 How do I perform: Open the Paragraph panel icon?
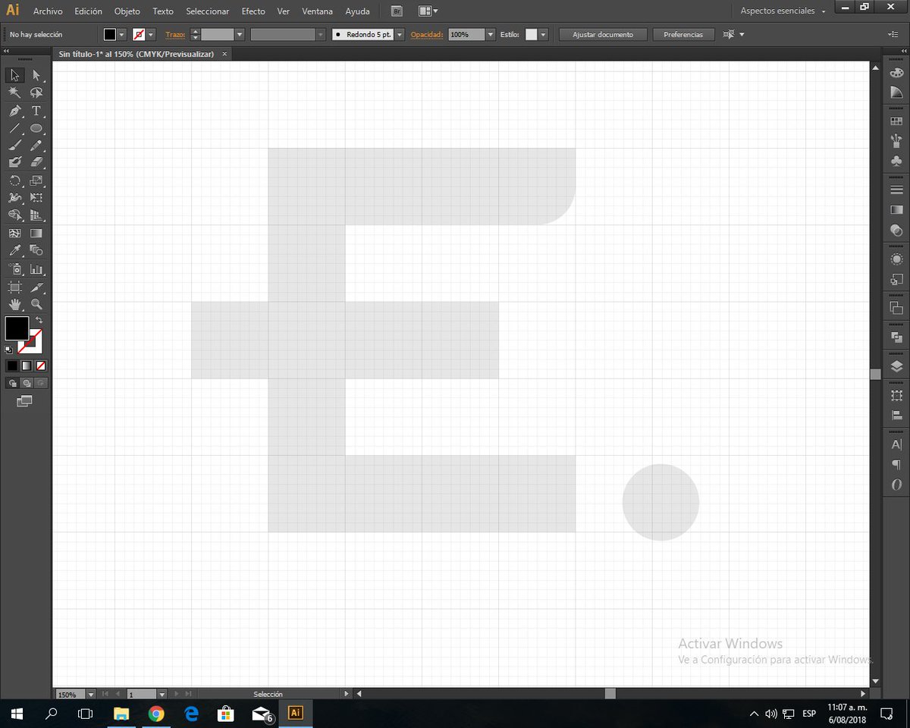click(896, 465)
